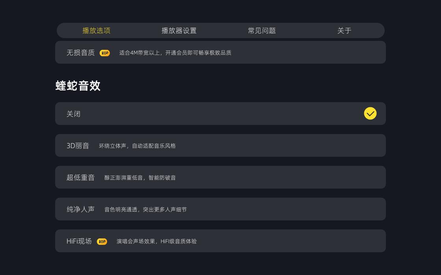Screen dimensions: 441x275
Task: Open the 关于 tab
Action: pyautogui.click(x=344, y=30)
